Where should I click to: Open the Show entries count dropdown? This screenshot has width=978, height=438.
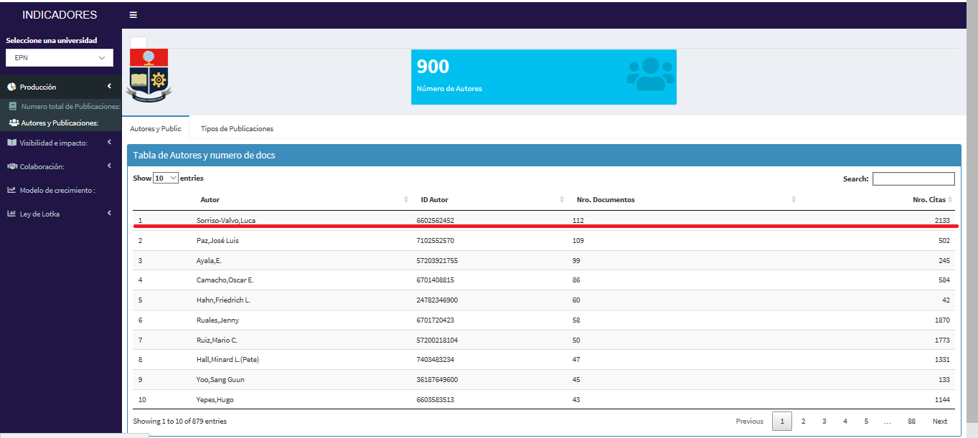click(x=165, y=178)
